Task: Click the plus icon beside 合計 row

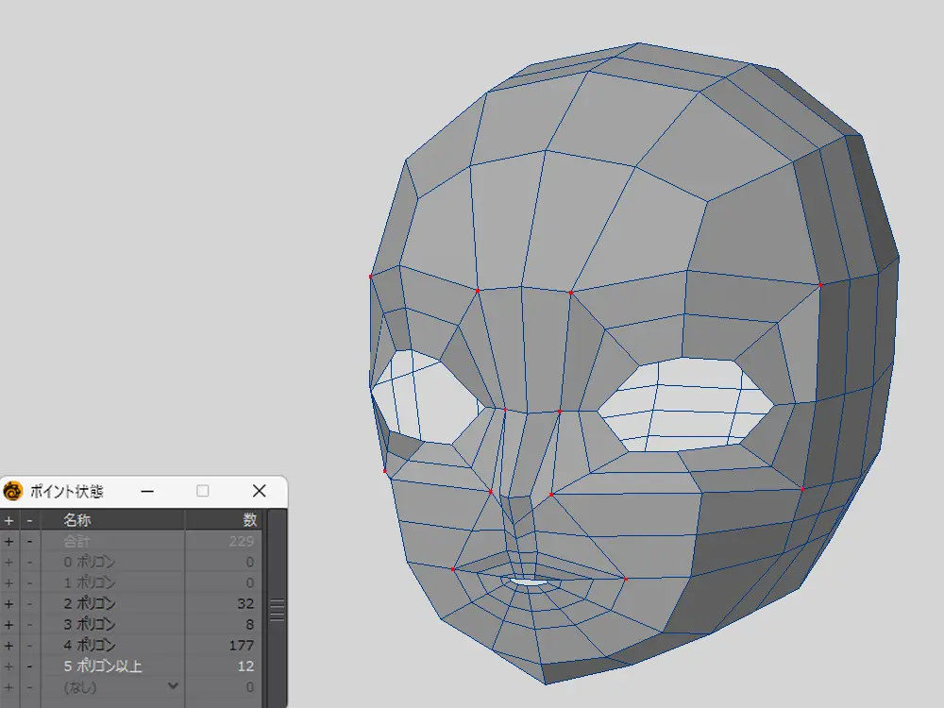Action: pyautogui.click(x=9, y=542)
